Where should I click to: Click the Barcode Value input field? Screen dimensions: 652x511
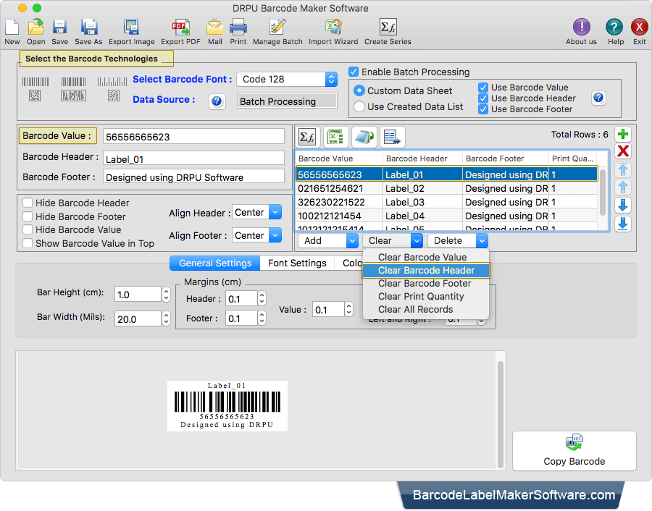click(x=193, y=137)
